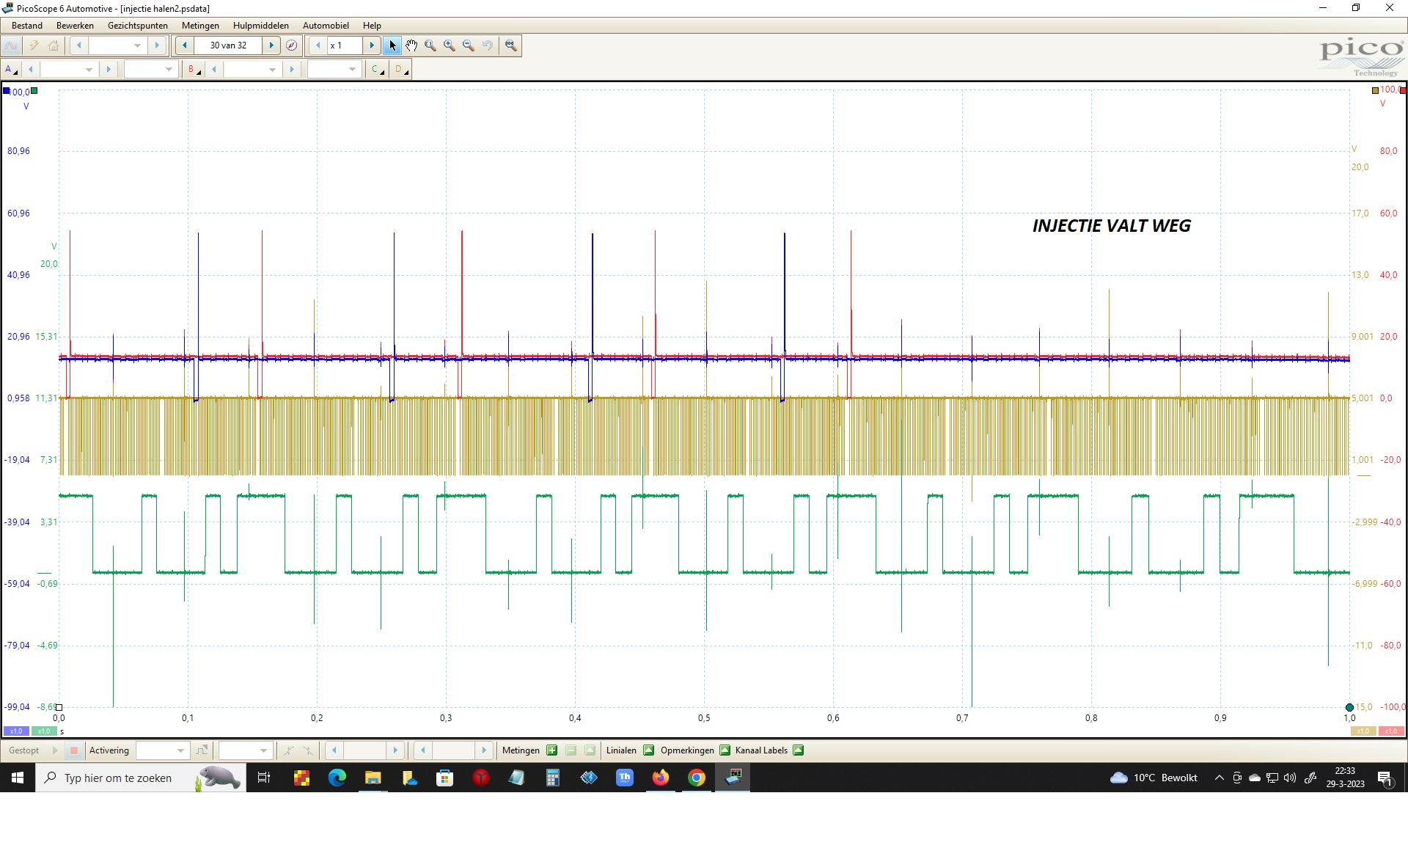The image size is (1408, 848).
Task: Open channel B options dropdown
Action: [x=194, y=70]
